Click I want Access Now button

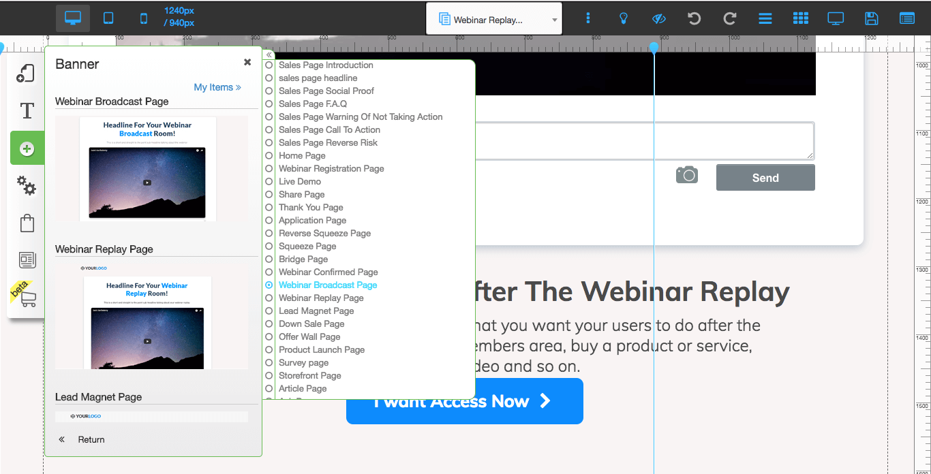465,401
